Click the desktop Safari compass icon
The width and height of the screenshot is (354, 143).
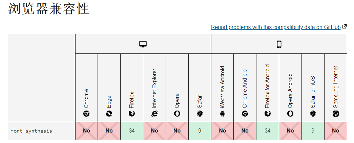200,114
